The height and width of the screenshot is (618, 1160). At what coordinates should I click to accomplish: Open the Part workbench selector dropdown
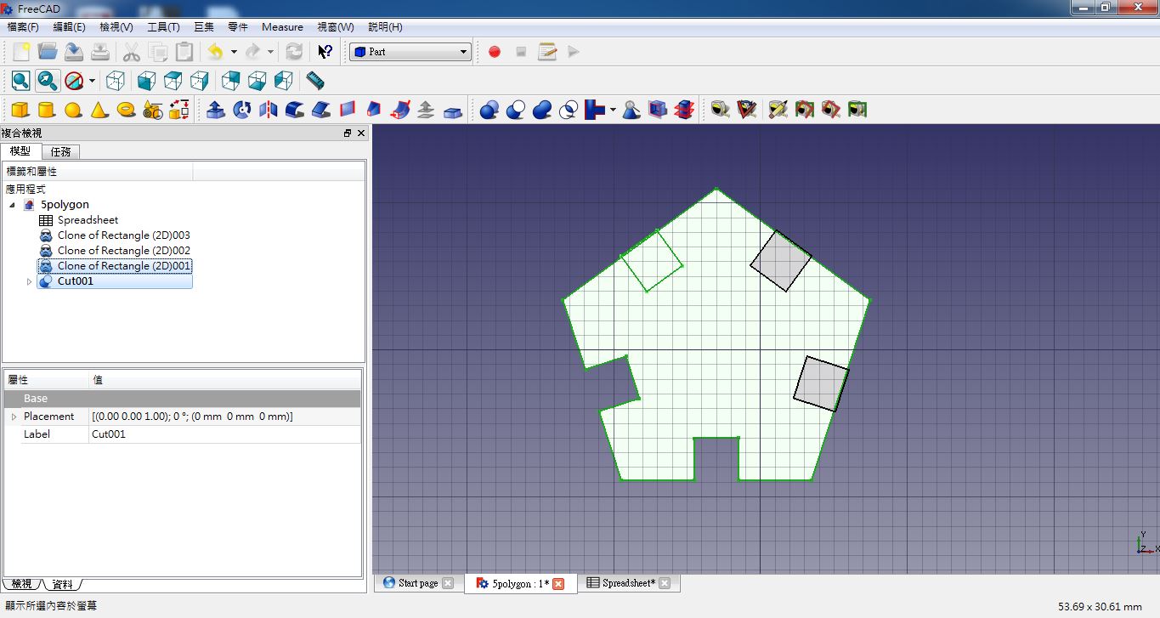[x=463, y=51]
